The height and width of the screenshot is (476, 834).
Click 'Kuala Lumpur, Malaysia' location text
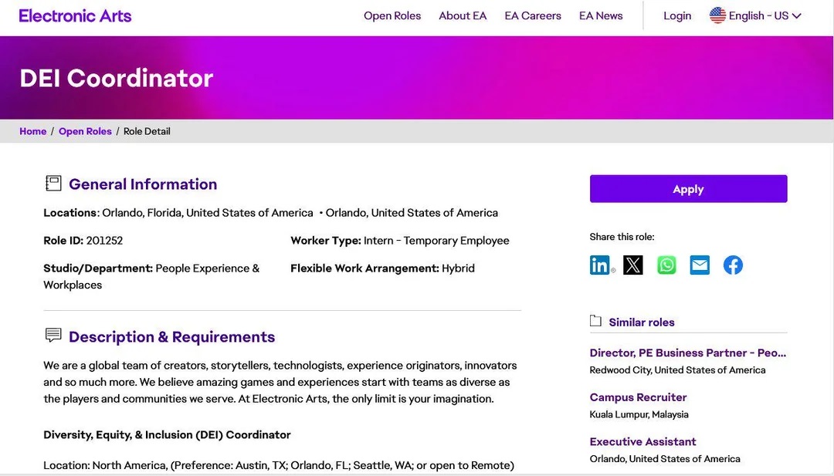tap(639, 414)
